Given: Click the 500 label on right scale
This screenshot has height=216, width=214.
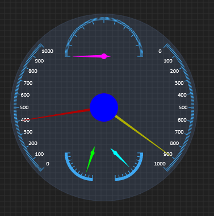Looking at the screenshot, I should point(183,107).
